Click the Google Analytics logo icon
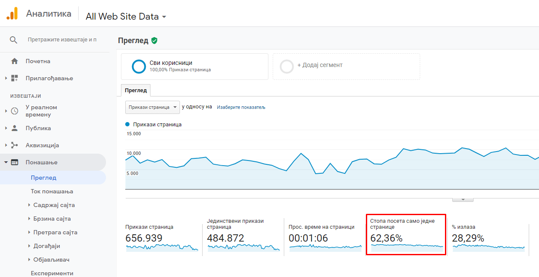The width and height of the screenshot is (539, 277). (x=12, y=14)
